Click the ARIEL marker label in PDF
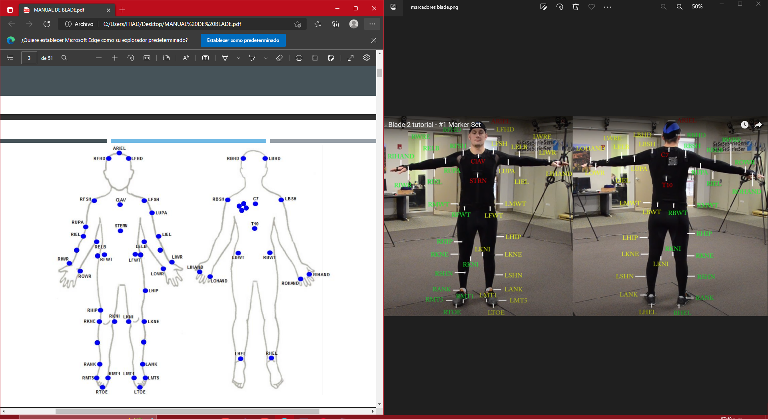The height and width of the screenshot is (419, 768). 119,148
